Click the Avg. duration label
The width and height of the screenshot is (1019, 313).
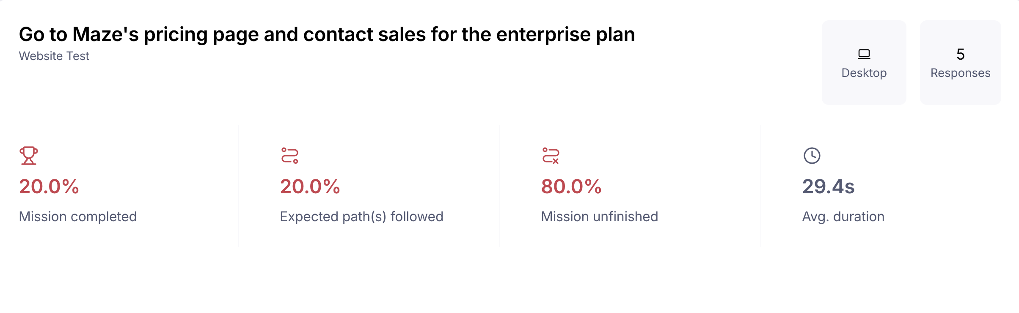(x=843, y=217)
